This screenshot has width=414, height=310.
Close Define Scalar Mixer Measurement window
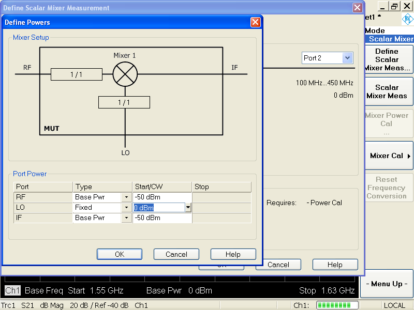[x=357, y=8]
